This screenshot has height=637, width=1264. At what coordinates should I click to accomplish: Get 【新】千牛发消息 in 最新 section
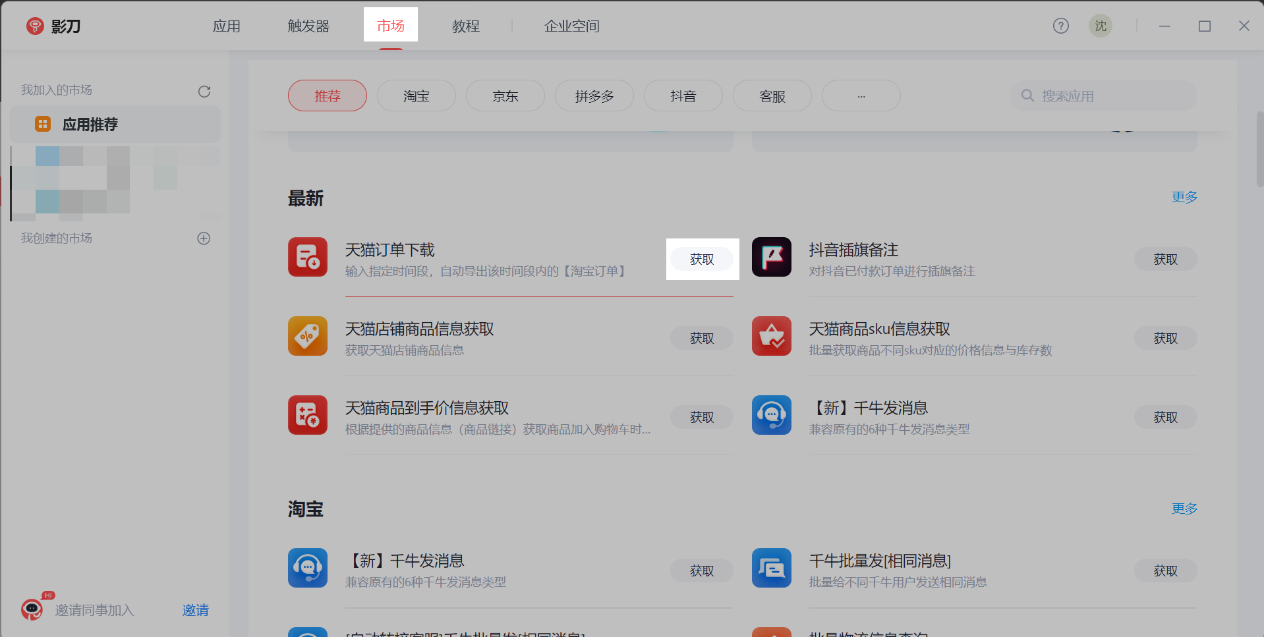(1166, 417)
